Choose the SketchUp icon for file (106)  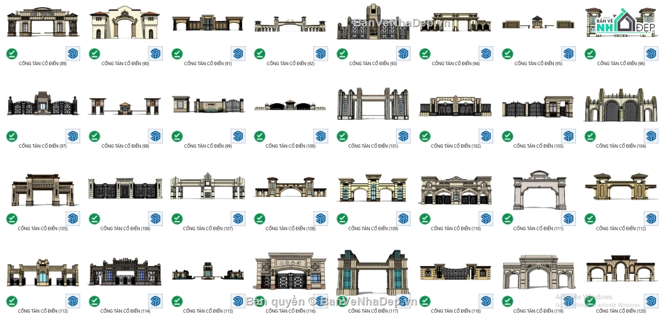click(x=156, y=219)
